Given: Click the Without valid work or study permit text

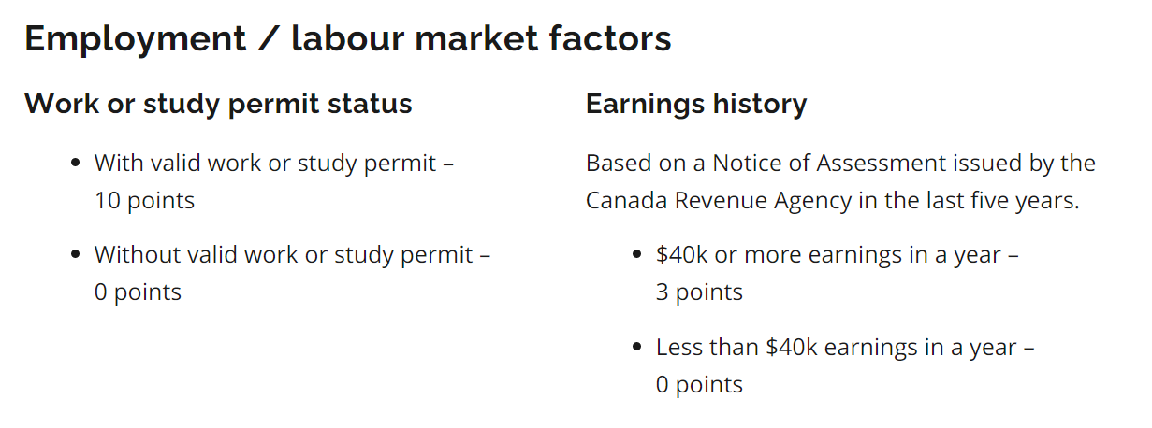Looking at the screenshot, I should [284, 254].
